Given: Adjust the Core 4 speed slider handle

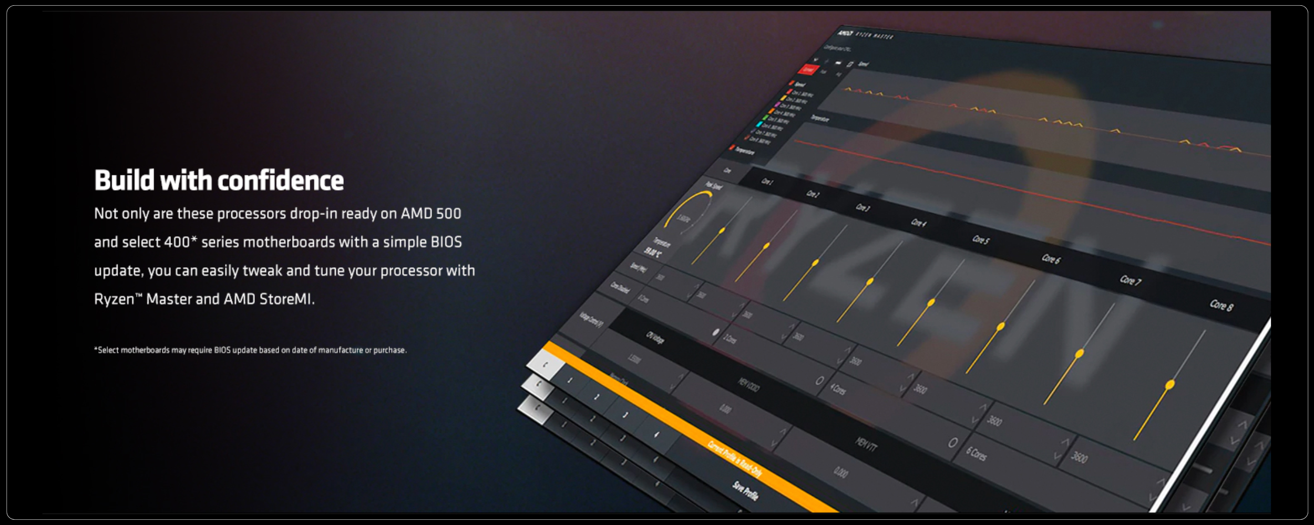Looking at the screenshot, I should pyautogui.click(x=870, y=281).
